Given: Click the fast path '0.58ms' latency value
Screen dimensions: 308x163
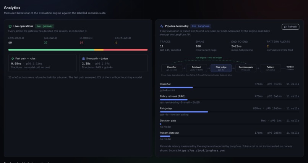Looking at the screenshot, I should 16,64.
